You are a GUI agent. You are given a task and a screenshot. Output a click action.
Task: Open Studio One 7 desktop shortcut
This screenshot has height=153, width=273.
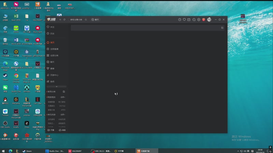coord(16,90)
